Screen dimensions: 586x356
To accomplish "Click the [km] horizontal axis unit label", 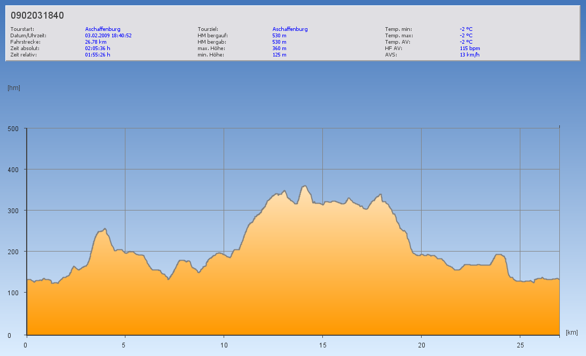I will pos(572,332).
